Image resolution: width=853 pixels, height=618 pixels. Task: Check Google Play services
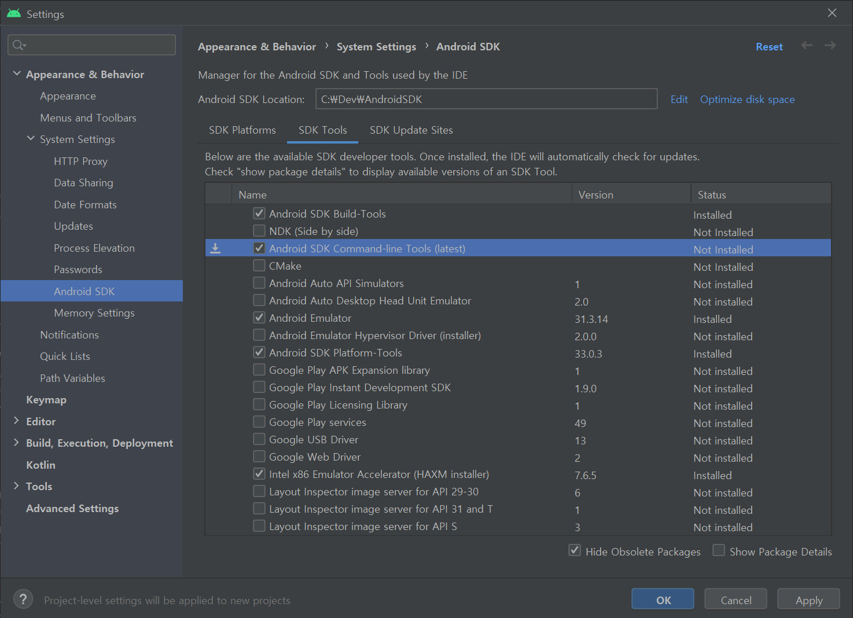point(259,422)
